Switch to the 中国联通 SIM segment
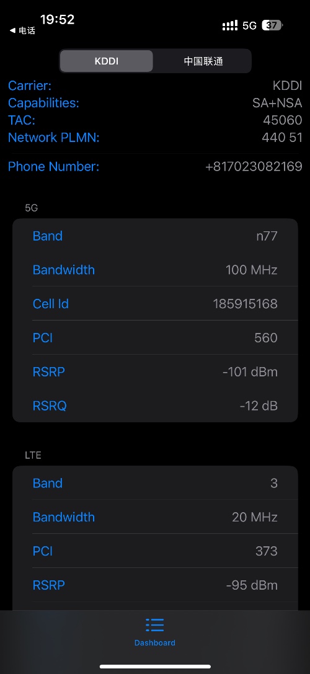This screenshot has width=310, height=674. tap(203, 61)
